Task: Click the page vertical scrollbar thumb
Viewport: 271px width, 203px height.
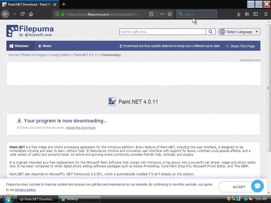Action: coord(269,88)
